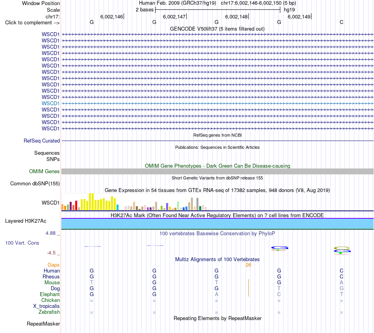Click the C base in the reference sequence row
The image size is (374, 333).
point(342,22)
